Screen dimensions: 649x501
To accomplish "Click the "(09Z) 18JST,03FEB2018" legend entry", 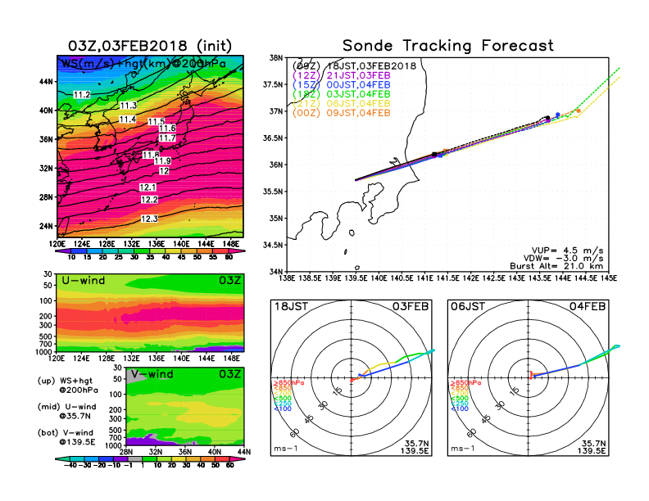I will pyautogui.click(x=354, y=66).
